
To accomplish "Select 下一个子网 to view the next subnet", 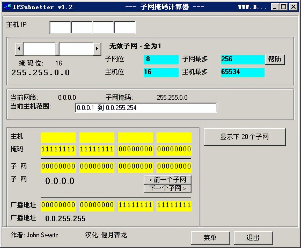I will [167, 189].
